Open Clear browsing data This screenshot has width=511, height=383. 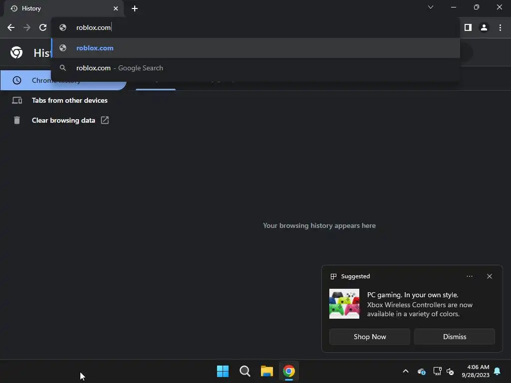(63, 121)
